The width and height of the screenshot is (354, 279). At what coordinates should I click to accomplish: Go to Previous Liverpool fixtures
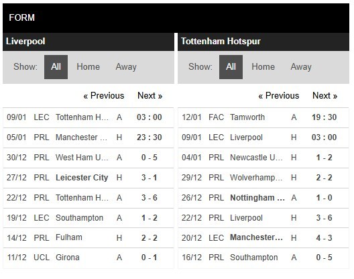pos(104,95)
